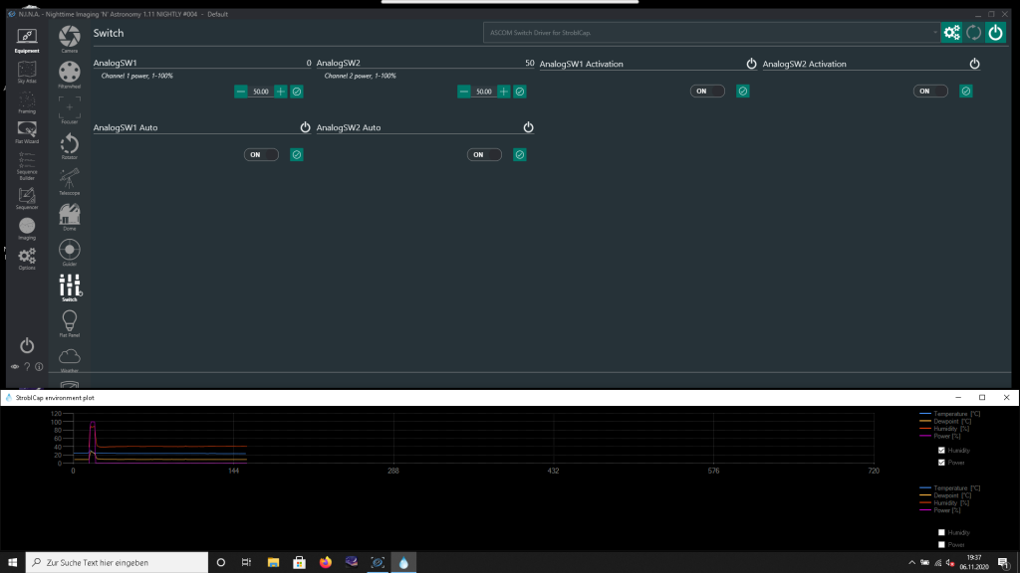The height and width of the screenshot is (573, 1020).
Task: Open the Sky Atlas tab
Action: tap(27, 73)
